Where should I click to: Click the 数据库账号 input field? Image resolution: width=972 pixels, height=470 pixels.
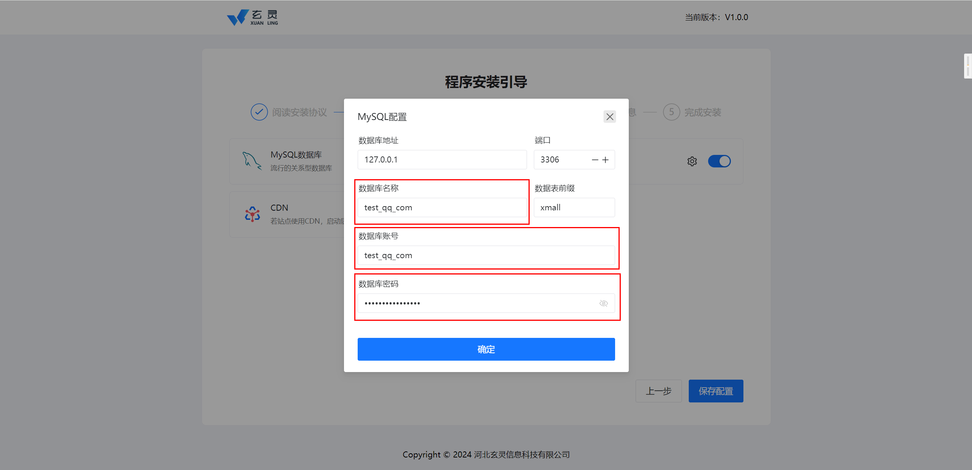click(486, 256)
